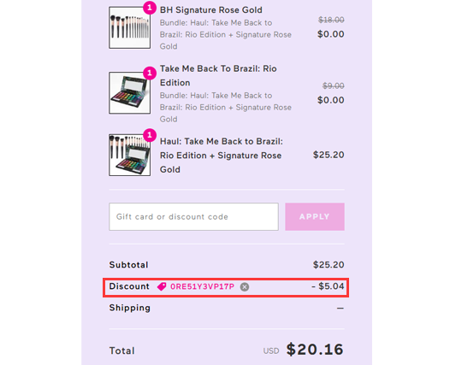Click the discount code text 0RE51Y3VP17P

[202, 286]
